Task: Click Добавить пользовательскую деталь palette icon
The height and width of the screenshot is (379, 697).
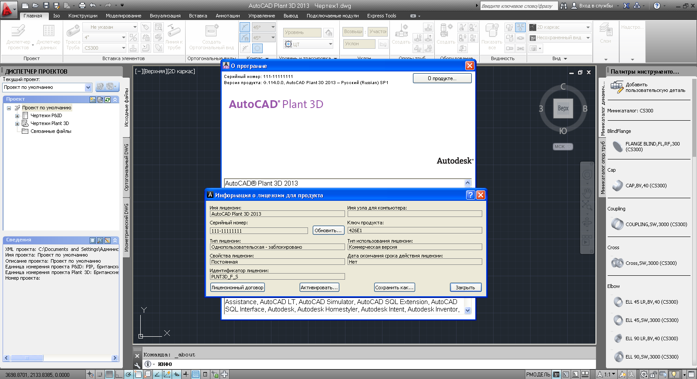Action: click(617, 87)
